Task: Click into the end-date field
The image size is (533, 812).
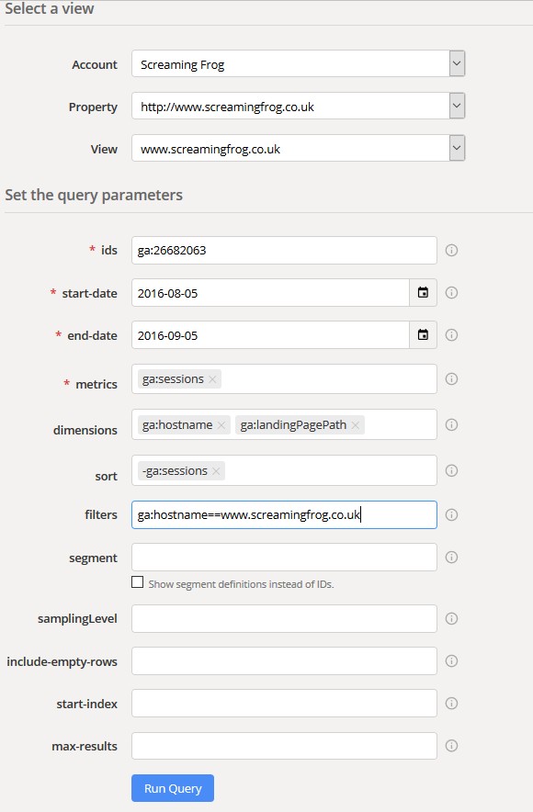Action: coord(270,335)
